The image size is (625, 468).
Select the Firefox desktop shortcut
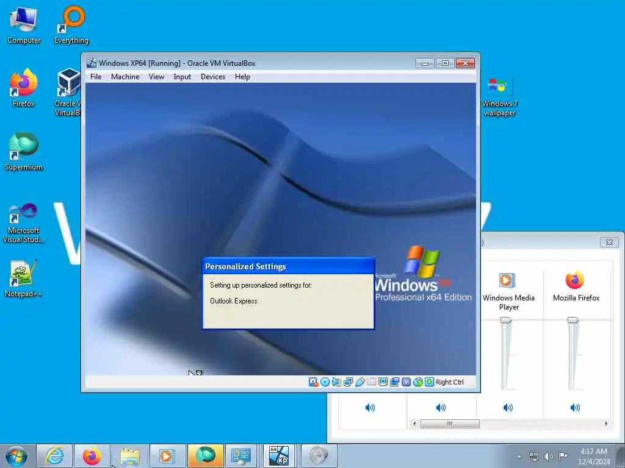24,88
